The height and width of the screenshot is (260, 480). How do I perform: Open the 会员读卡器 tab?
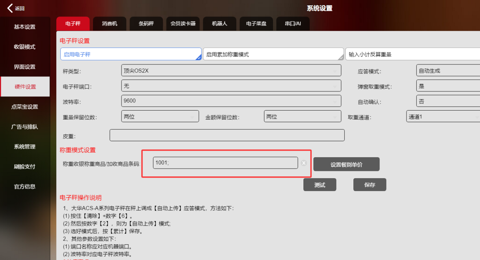point(183,24)
